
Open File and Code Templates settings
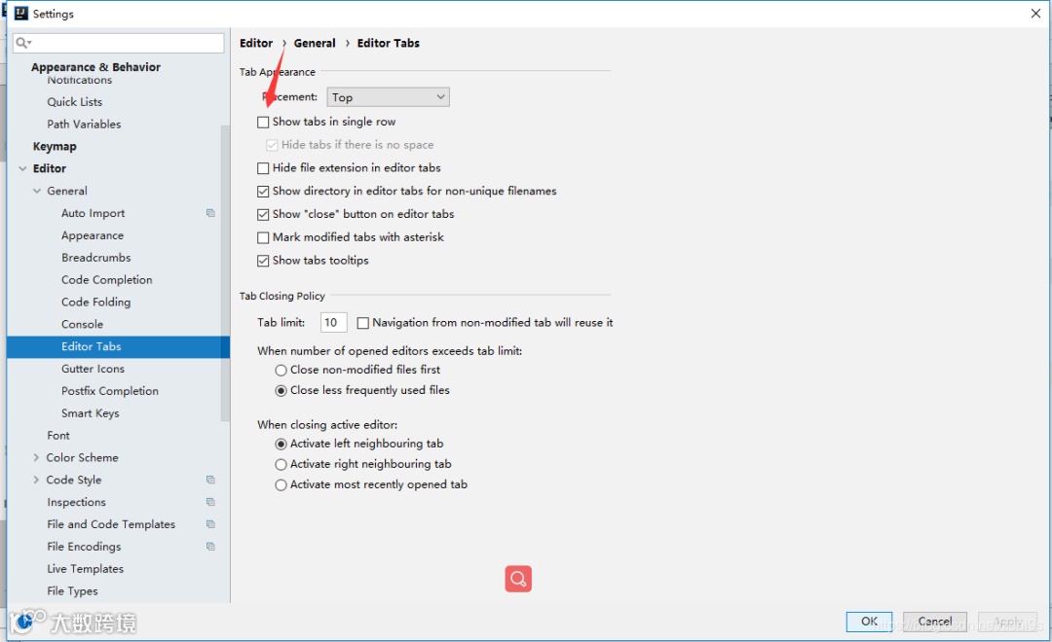[x=111, y=524]
